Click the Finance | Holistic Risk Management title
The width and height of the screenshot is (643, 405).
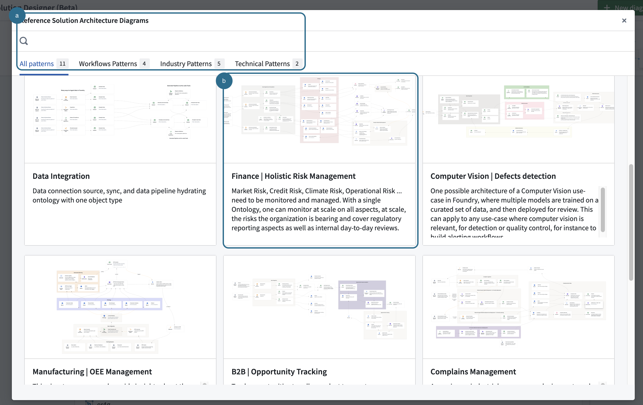click(x=293, y=176)
